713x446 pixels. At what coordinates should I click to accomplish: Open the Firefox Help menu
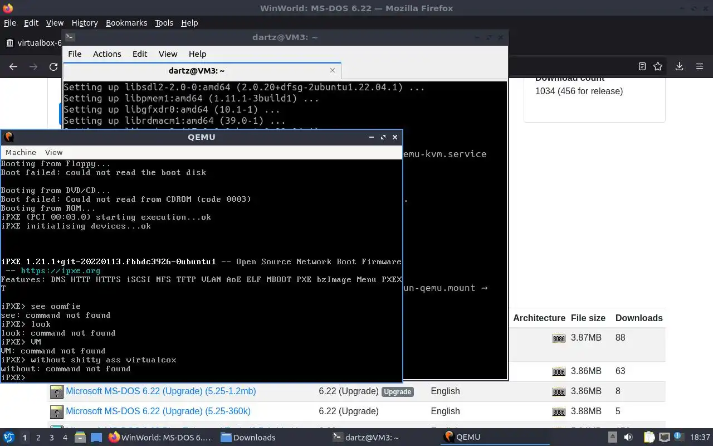[189, 23]
